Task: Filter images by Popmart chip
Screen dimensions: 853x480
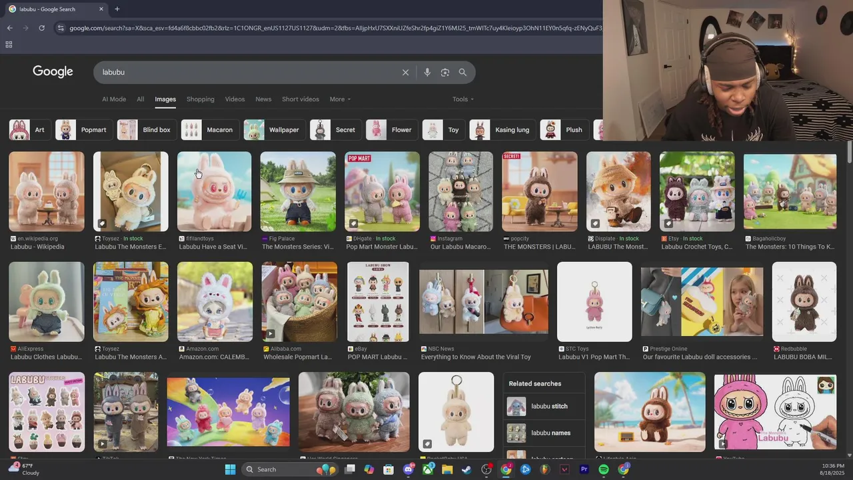Action: tap(83, 130)
